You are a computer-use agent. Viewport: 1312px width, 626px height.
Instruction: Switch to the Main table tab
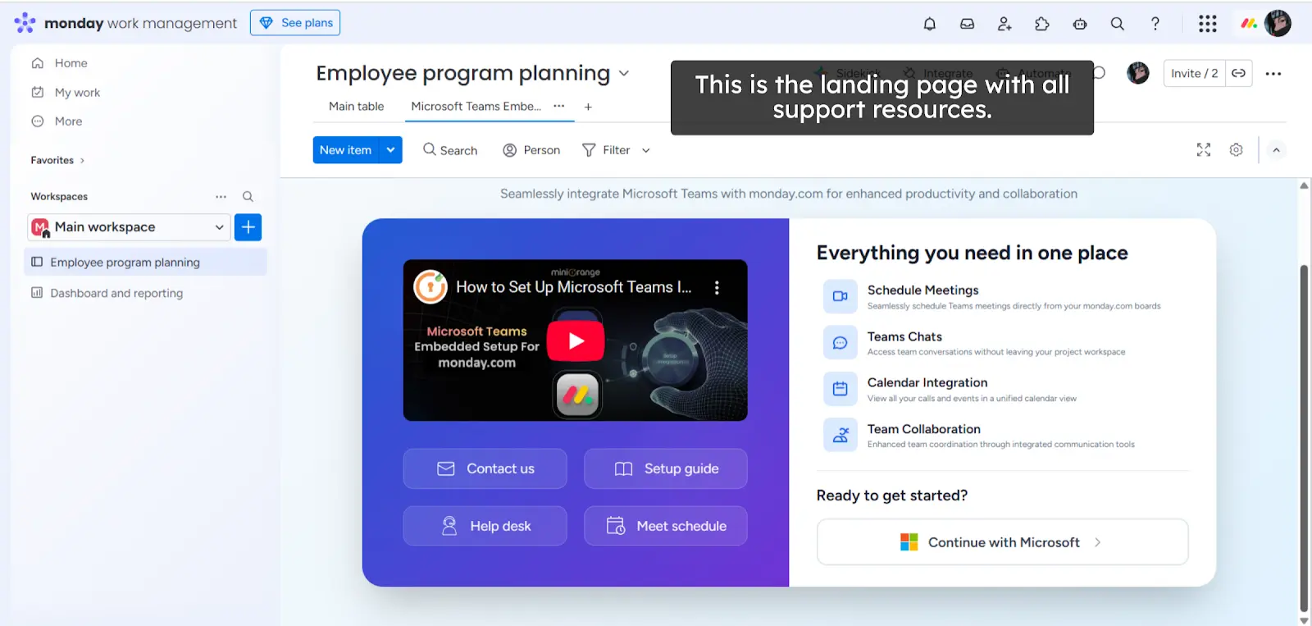click(356, 107)
